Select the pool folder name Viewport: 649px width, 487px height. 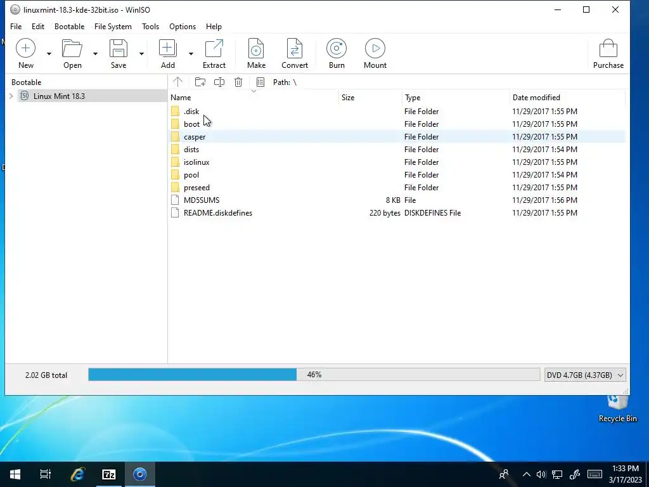191,175
